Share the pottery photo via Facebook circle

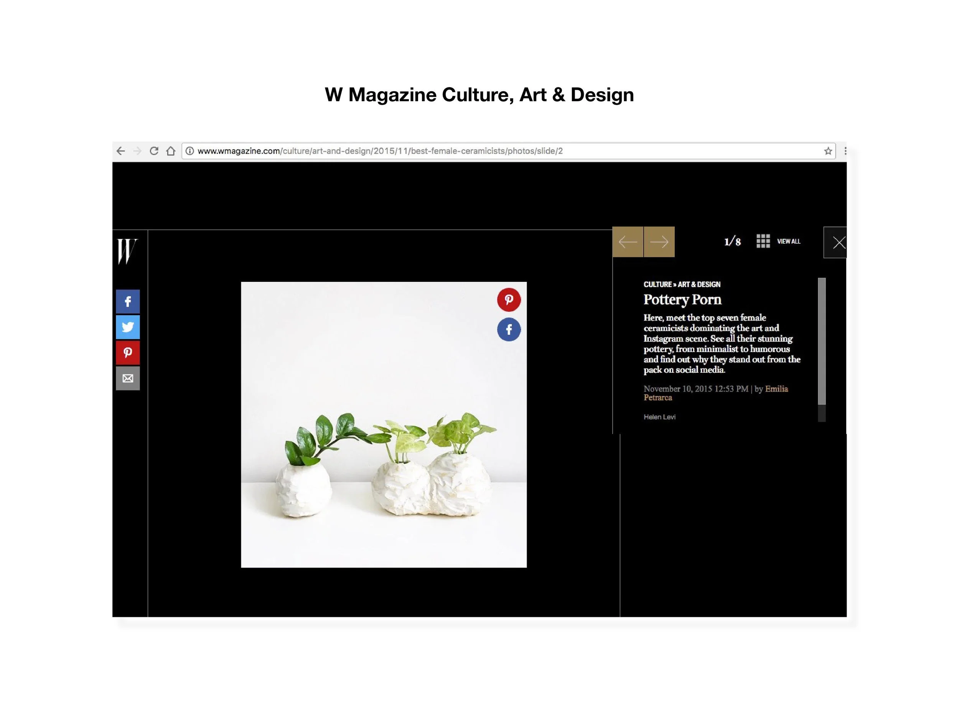[509, 330]
